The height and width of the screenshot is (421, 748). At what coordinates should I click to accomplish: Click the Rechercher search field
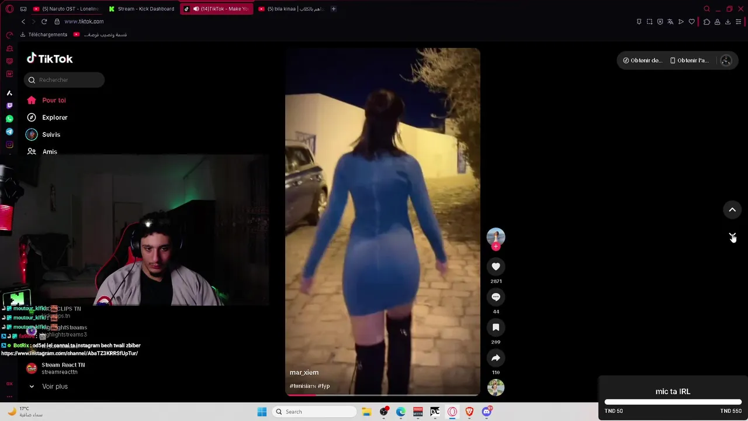pos(64,80)
